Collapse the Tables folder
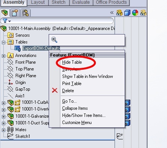Viewport: 167px width, 148px height. 3,42
